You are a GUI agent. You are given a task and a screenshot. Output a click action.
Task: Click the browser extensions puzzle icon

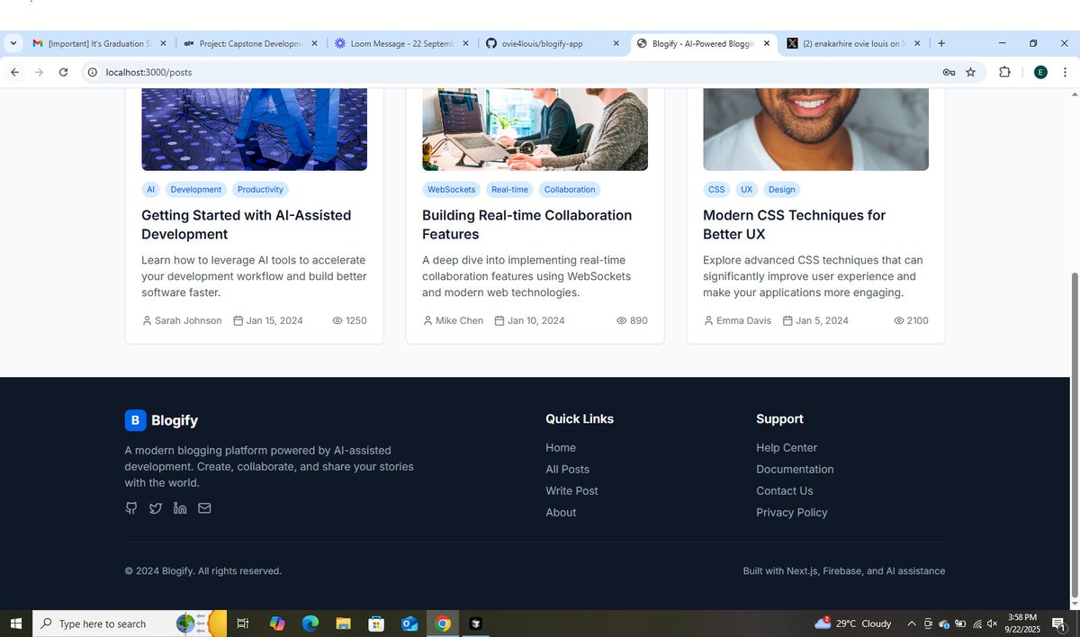[1004, 72]
